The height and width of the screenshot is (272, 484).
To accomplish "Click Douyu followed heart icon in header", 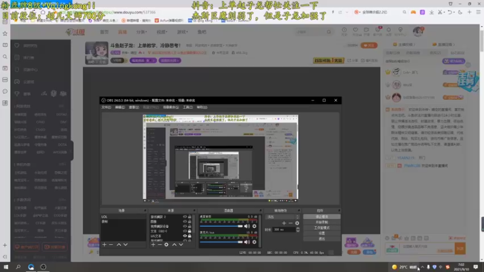I will (x=356, y=30).
